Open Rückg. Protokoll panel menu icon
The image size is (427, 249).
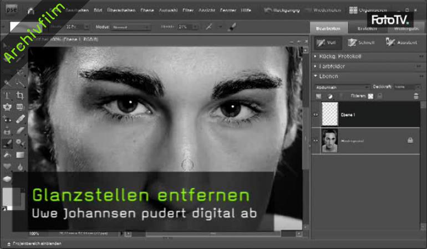click(421, 56)
